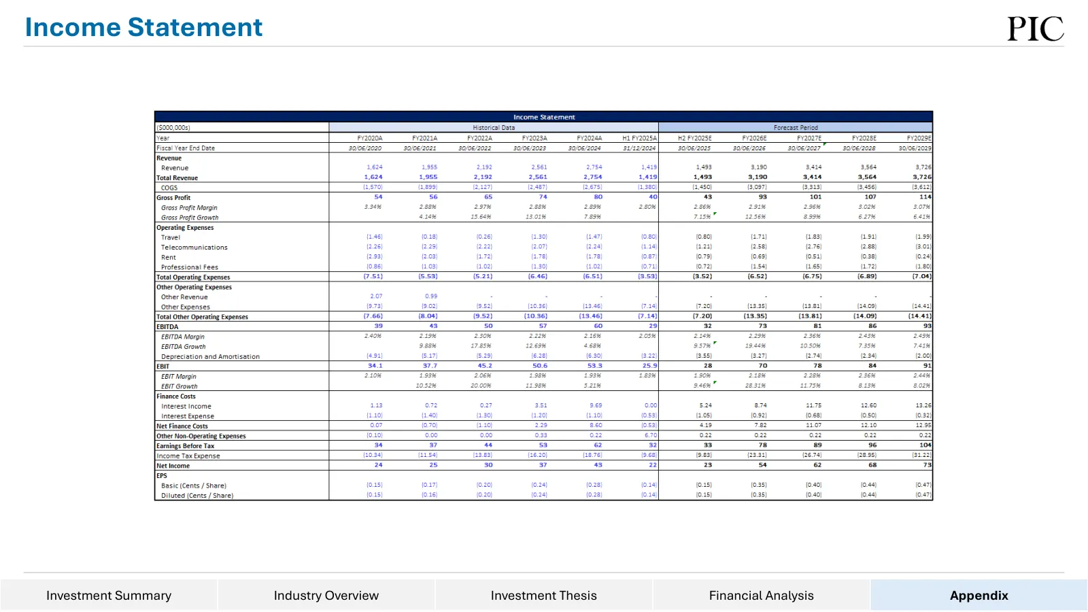Click the Total Operating Expenses row label
Image resolution: width=1088 pixels, height=612 pixels.
pos(193,277)
